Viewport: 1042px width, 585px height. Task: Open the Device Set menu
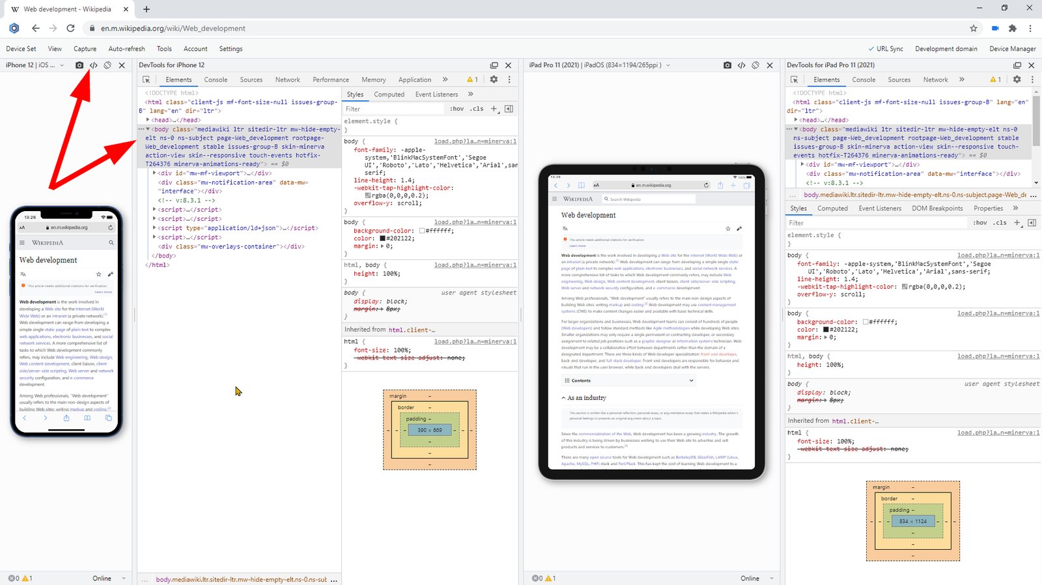coord(21,49)
